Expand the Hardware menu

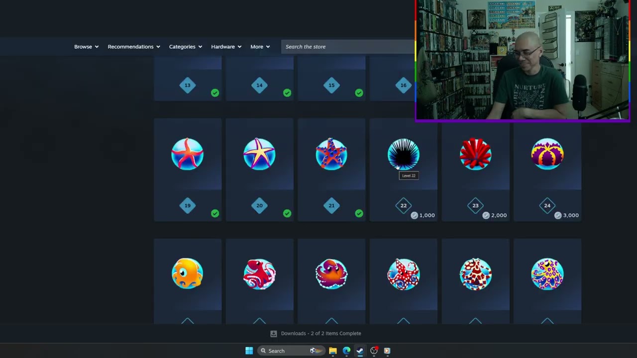pyautogui.click(x=226, y=47)
